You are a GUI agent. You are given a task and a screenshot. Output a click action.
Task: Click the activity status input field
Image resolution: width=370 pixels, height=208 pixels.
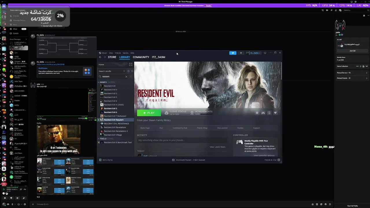coord(182,140)
